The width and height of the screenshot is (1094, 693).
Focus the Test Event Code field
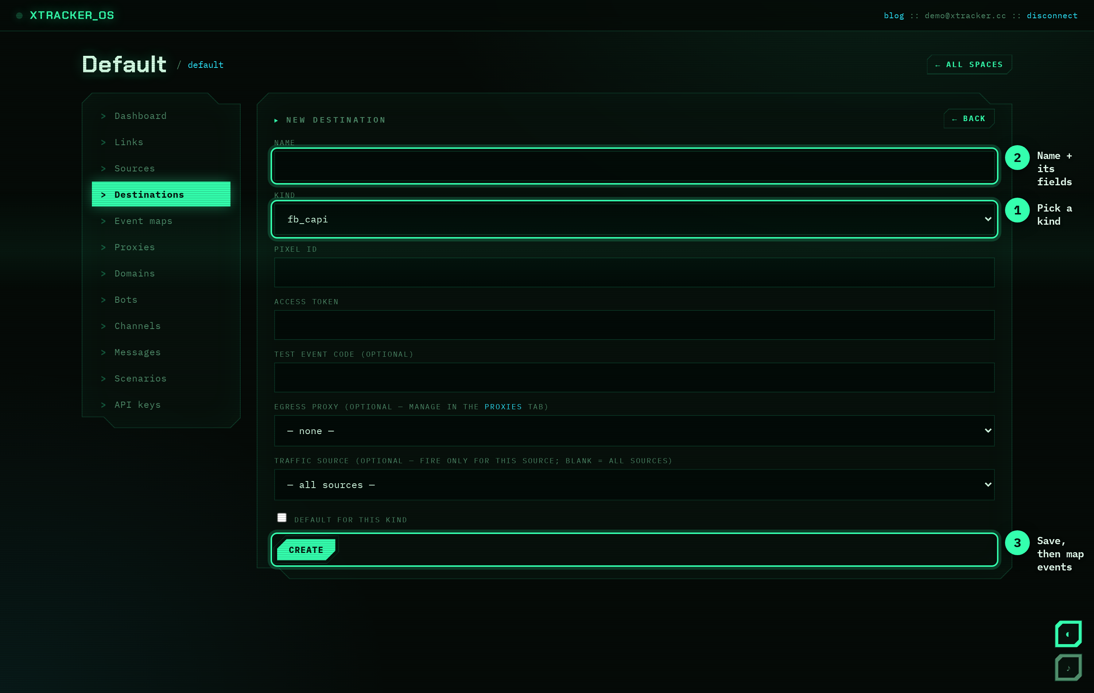(634, 378)
